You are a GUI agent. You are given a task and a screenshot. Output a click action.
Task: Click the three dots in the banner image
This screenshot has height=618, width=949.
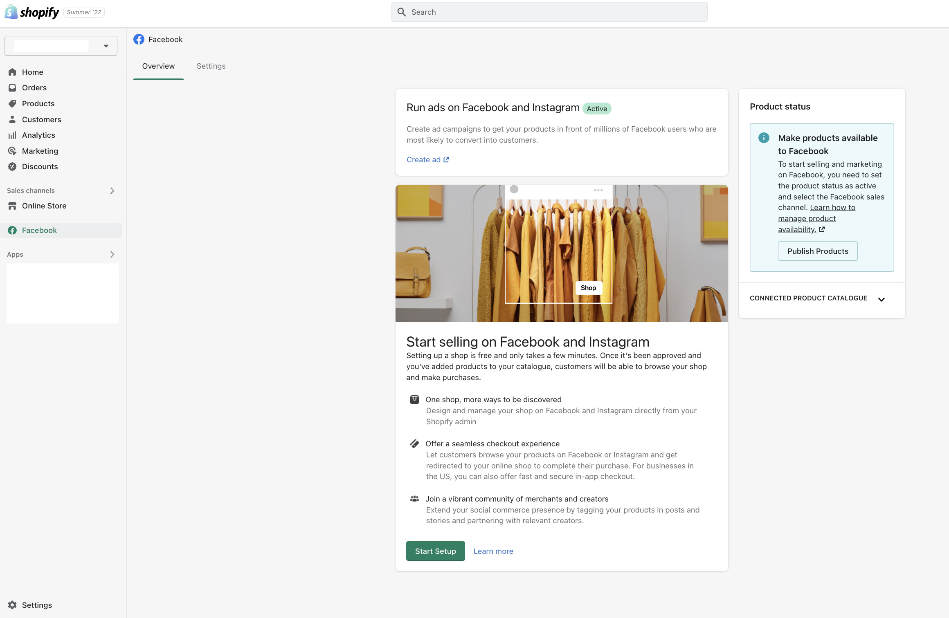click(598, 190)
